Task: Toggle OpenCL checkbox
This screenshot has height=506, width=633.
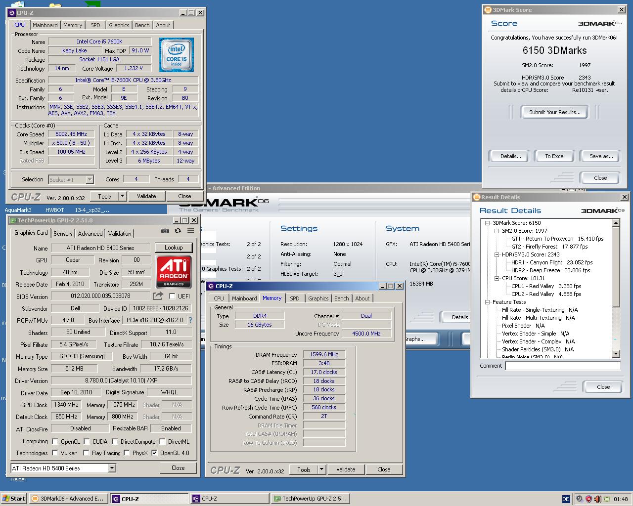Action: 55,442
